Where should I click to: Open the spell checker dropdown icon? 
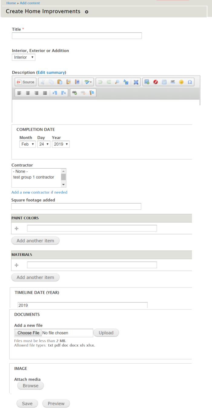click(x=88, y=82)
